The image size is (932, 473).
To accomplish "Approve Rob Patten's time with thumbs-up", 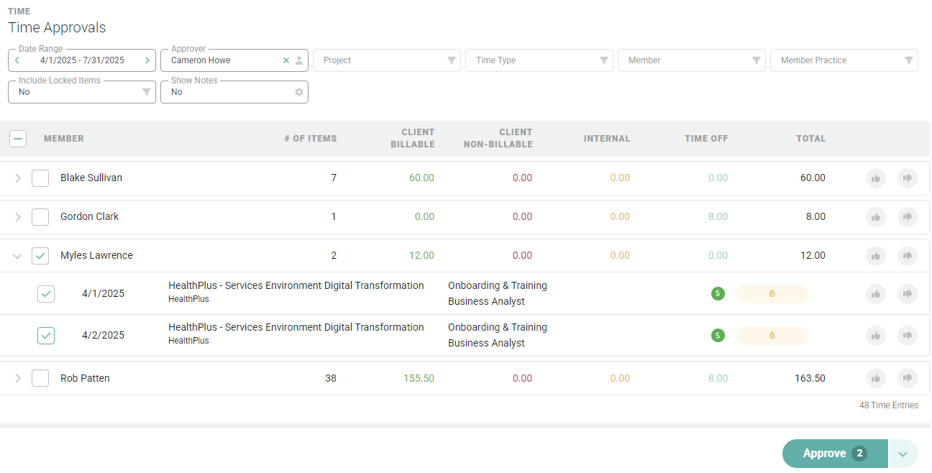I will [x=876, y=378].
